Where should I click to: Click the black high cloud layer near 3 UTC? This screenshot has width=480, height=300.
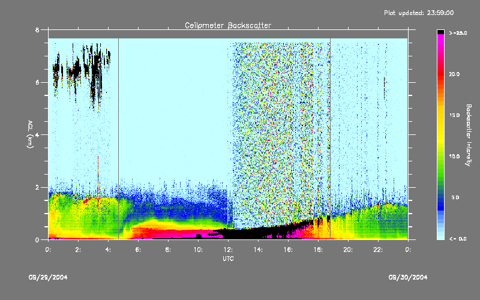[x=96, y=73]
